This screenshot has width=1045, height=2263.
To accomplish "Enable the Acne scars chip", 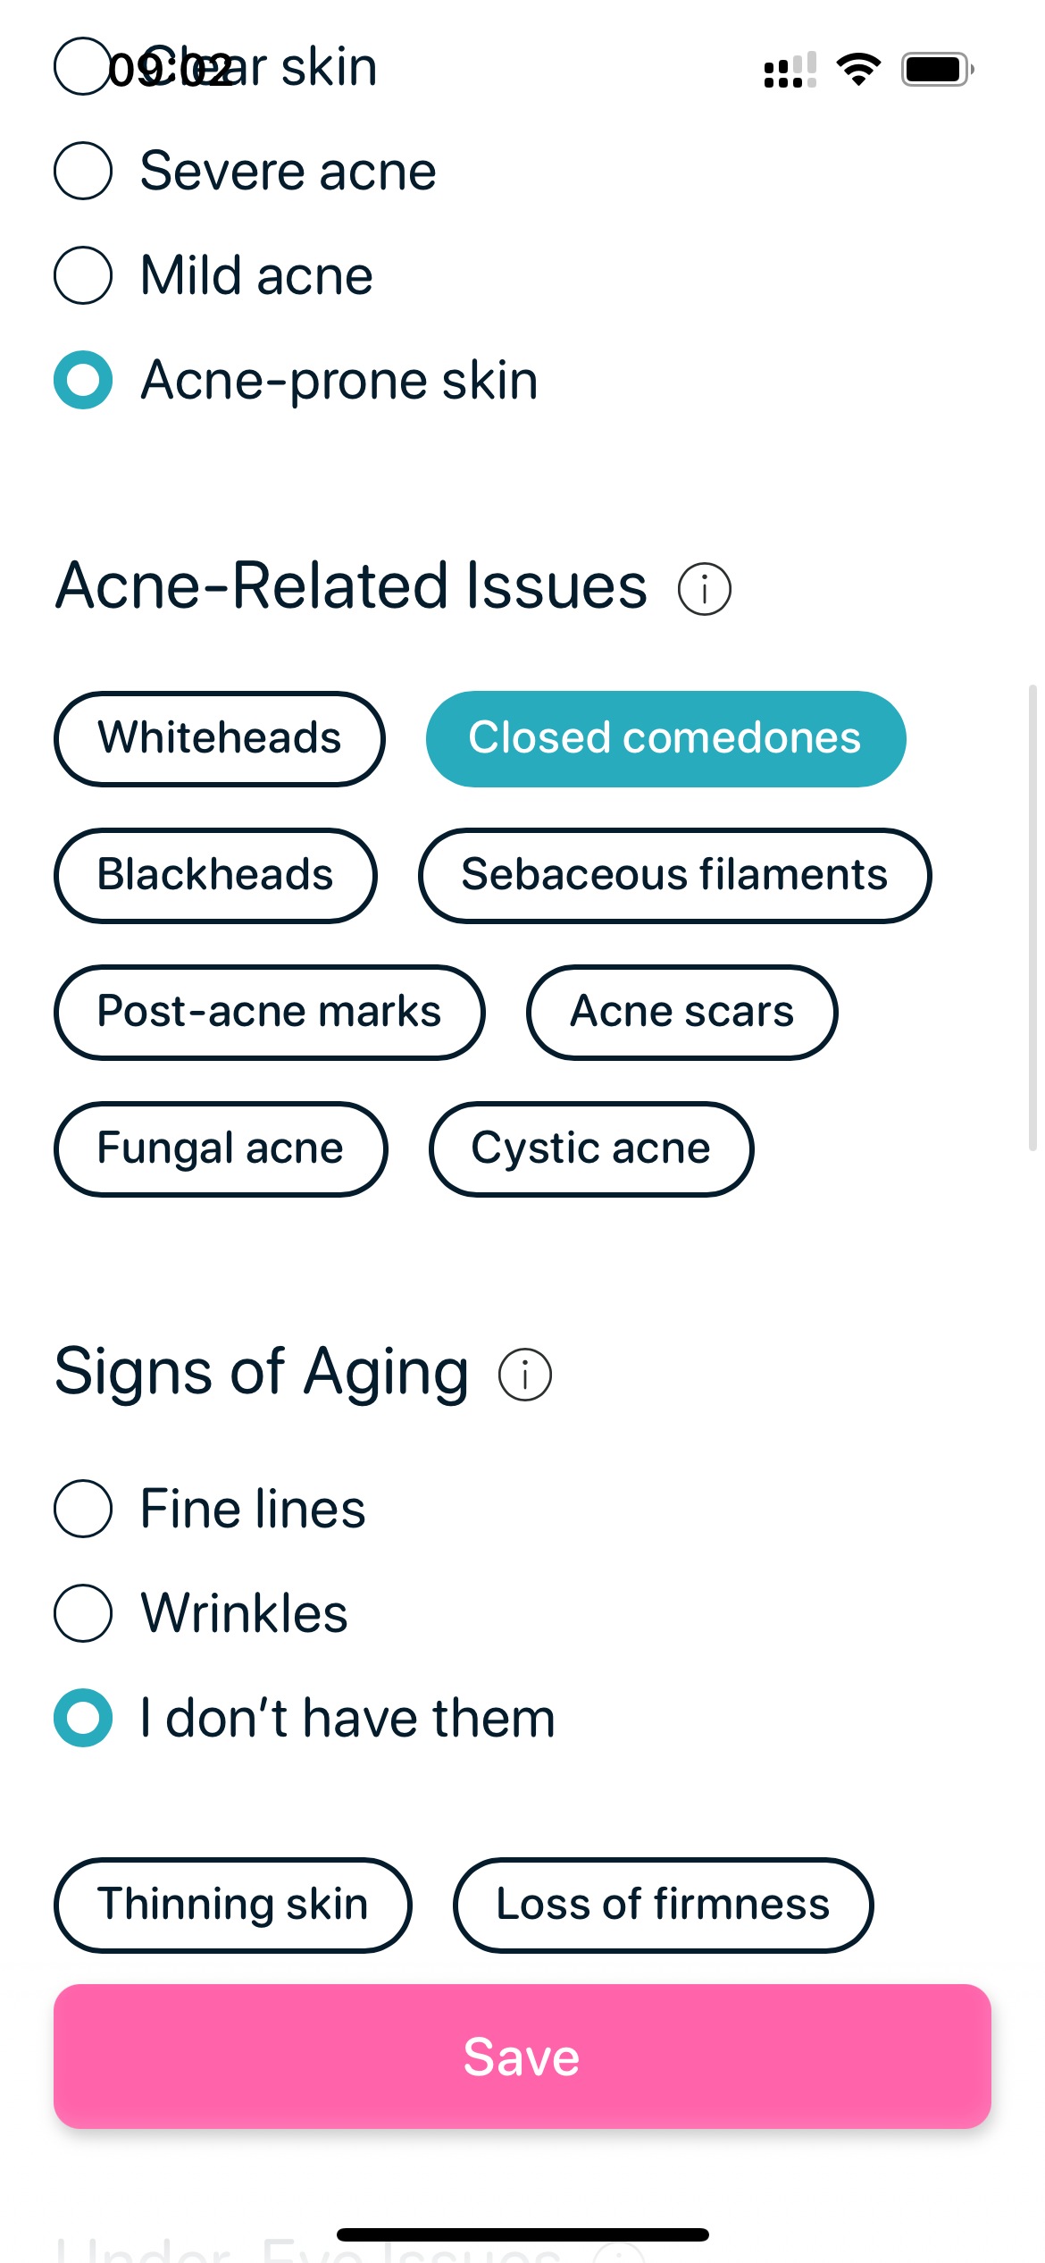I will pyautogui.click(x=681, y=1012).
